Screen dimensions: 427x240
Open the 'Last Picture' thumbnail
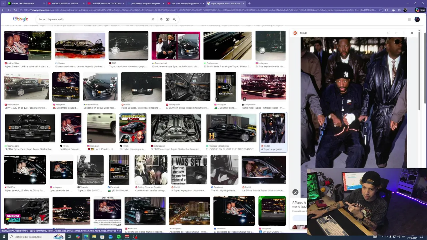(x=107, y=211)
